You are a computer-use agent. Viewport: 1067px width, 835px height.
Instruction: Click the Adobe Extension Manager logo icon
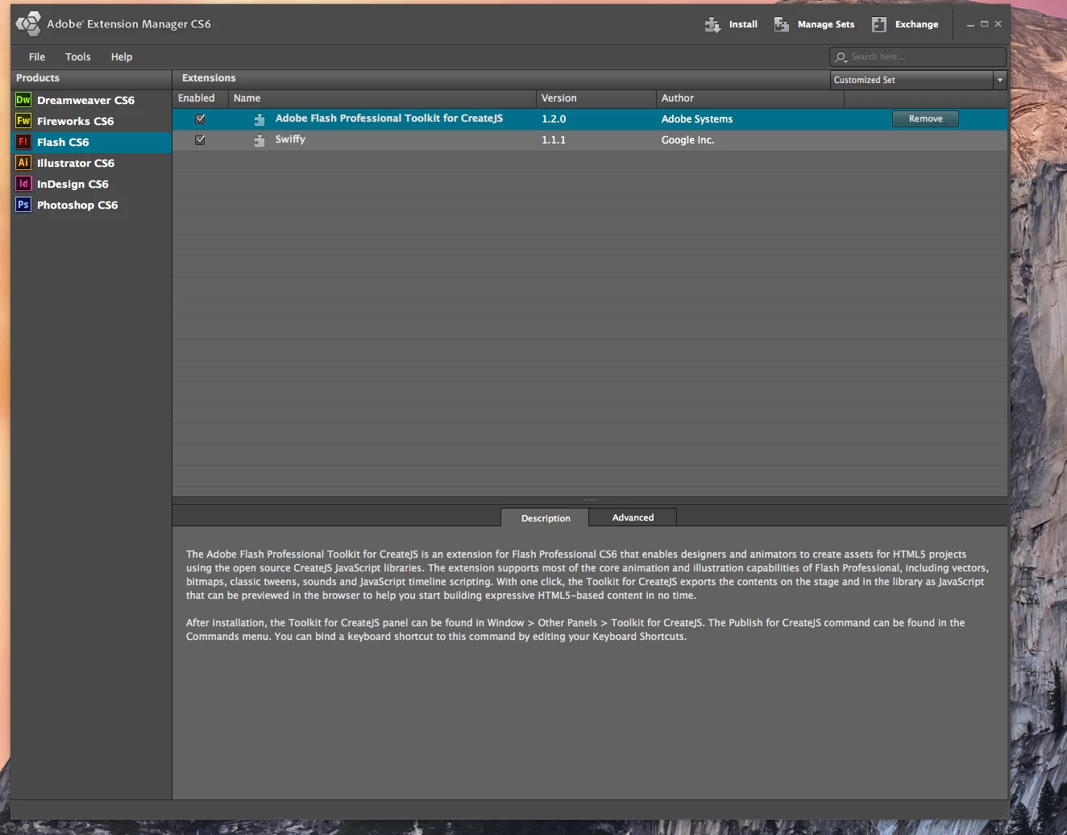point(28,24)
